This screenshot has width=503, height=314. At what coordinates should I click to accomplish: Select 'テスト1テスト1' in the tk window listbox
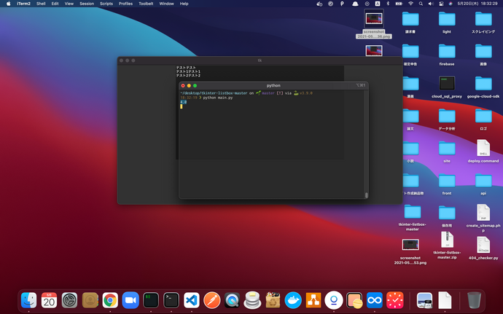[x=188, y=71]
